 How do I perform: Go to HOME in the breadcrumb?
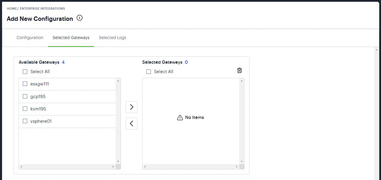pos(12,9)
